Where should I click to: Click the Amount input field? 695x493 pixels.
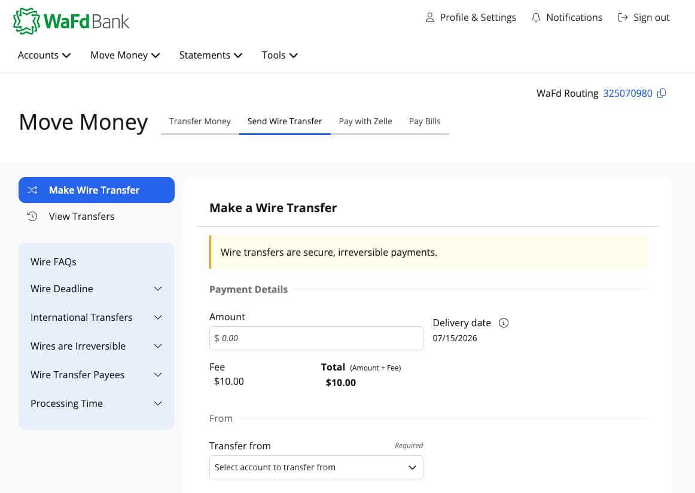pyautogui.click(x=316, y=338)
